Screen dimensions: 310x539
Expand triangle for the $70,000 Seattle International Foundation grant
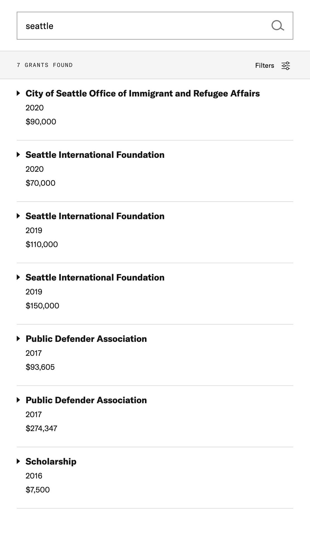point(18,154)
